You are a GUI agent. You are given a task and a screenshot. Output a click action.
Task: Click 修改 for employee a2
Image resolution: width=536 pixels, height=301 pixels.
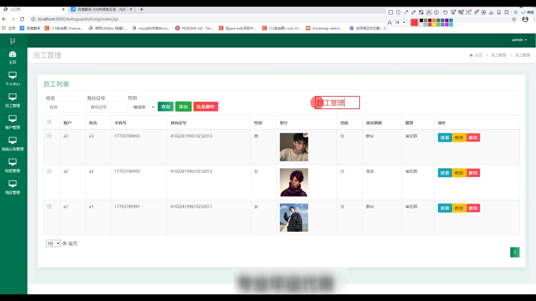(459, 173)
